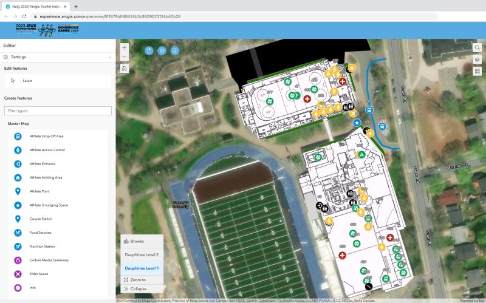486x303 pixels.
Task: Click the map home extent button
Action: click(x=124, y=69)
